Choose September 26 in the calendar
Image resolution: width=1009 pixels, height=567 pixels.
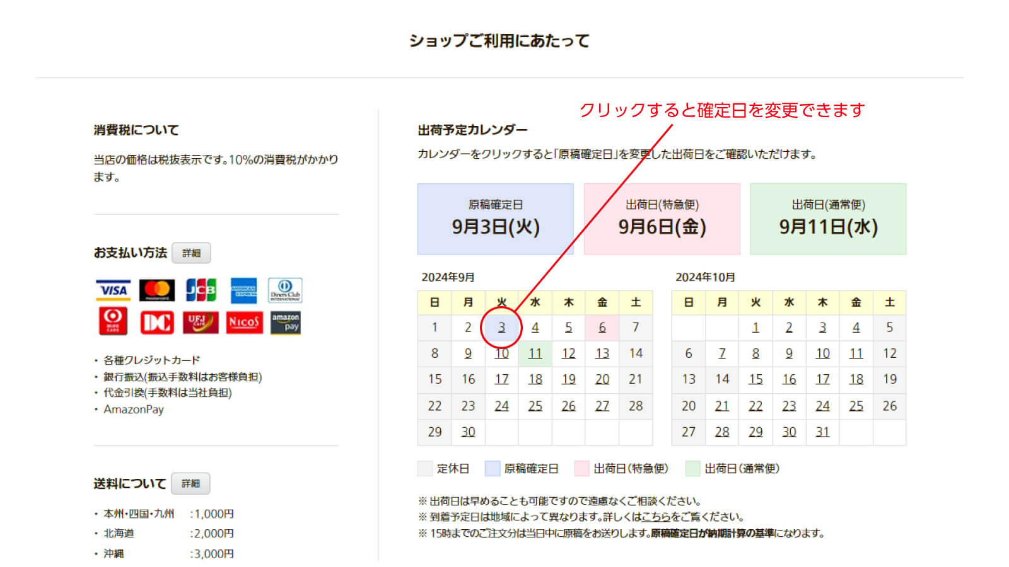click(x=568, y=406)
